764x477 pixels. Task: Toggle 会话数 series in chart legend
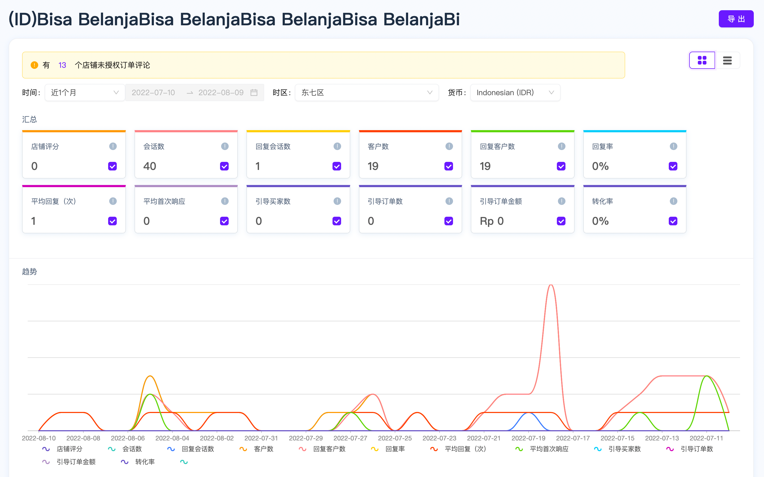[x=125, y=449]
